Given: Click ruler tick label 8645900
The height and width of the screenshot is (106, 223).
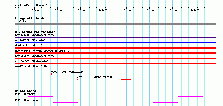Looking at the screenshot, I should [x=80, y=10].
